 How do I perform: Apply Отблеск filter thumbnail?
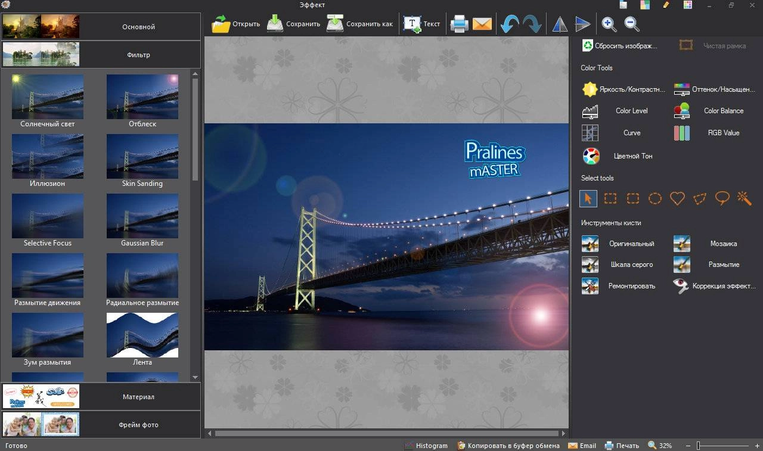(142, 97)
